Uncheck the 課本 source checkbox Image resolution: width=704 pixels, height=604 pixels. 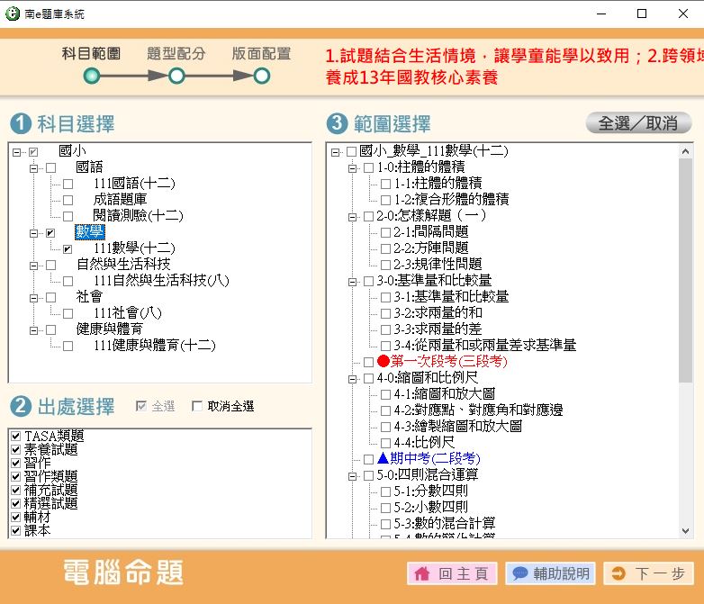tap(15, 531)
